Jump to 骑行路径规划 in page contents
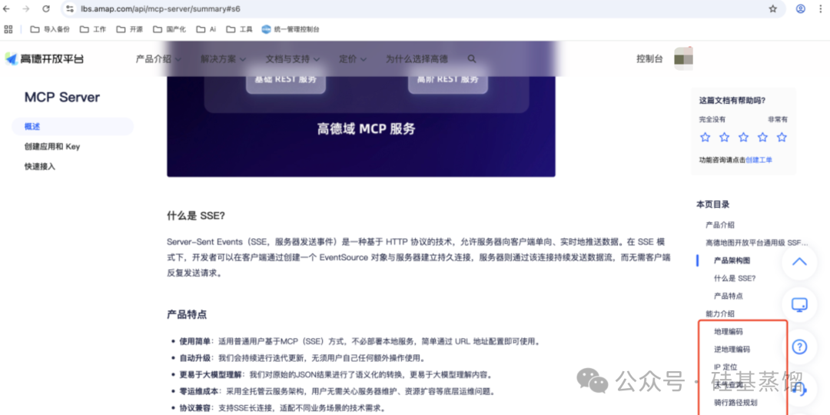The width and height of the screenshot is (830, 415). coord(735,402)
